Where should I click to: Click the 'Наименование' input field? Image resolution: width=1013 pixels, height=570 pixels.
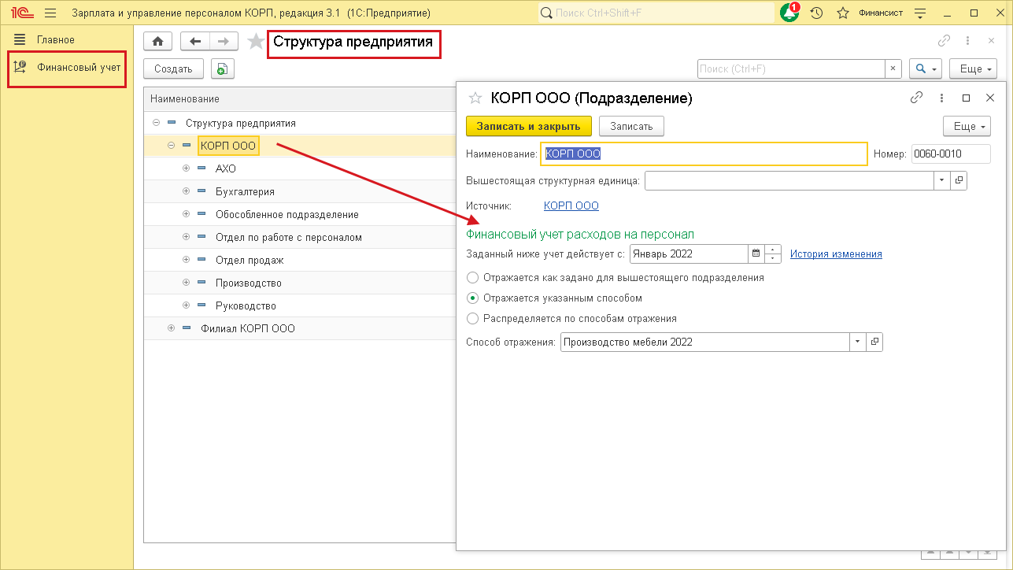704,154
